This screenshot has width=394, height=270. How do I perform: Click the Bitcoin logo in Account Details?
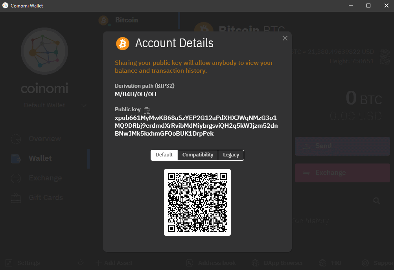pos(122,43)
